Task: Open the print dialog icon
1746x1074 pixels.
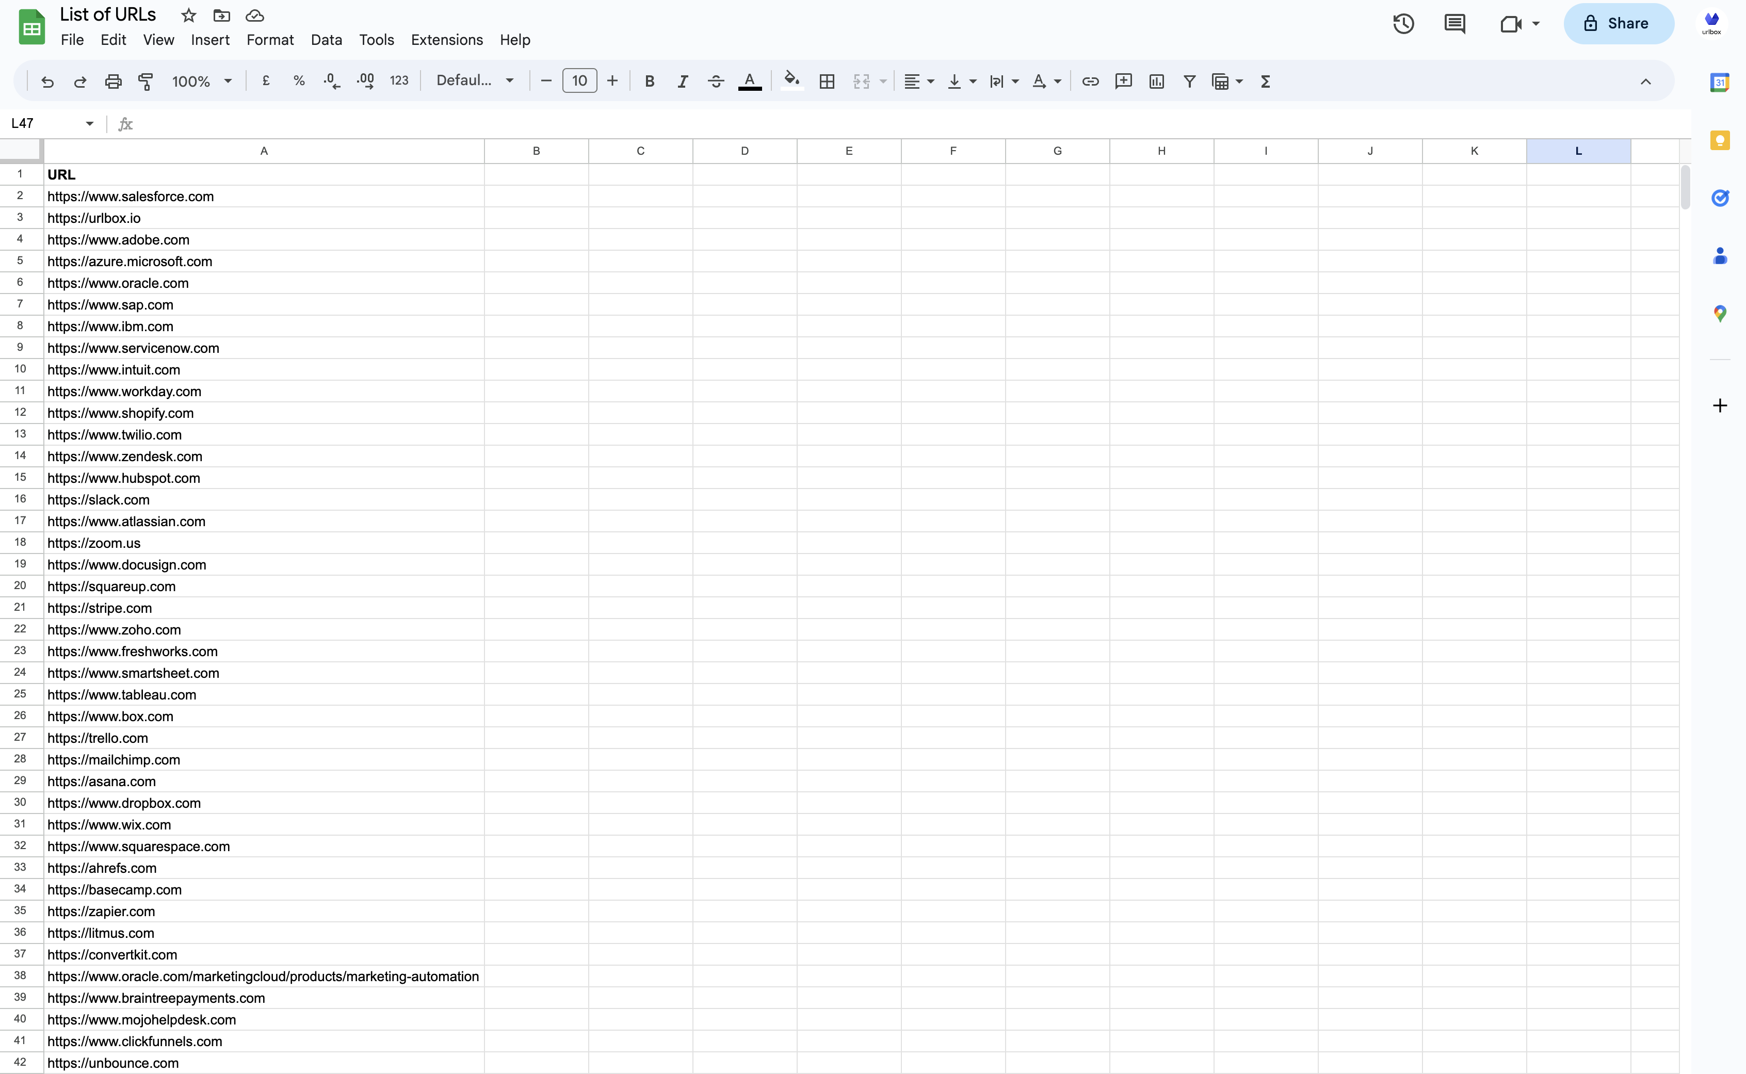Action: click(113, 81)
